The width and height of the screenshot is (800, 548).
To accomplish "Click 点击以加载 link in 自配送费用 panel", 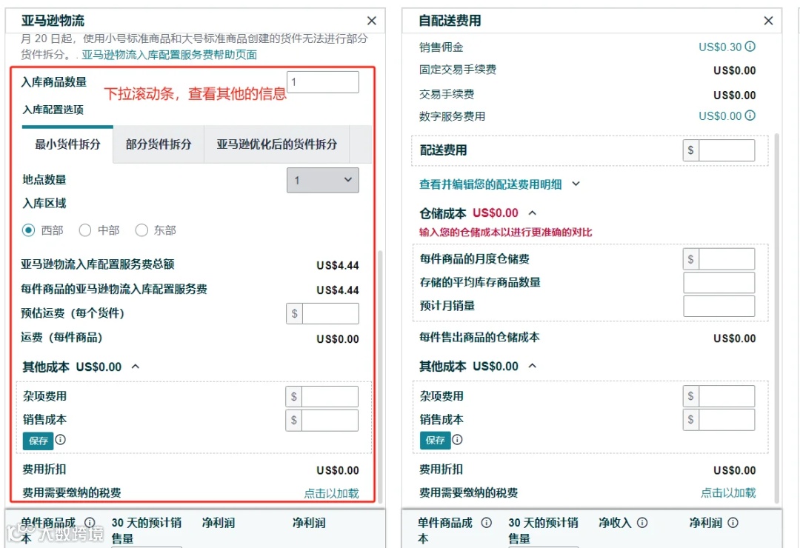I will (728, 493).
